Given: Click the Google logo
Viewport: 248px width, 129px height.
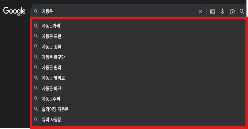Looking at the screenshot, I should (14, 11).
